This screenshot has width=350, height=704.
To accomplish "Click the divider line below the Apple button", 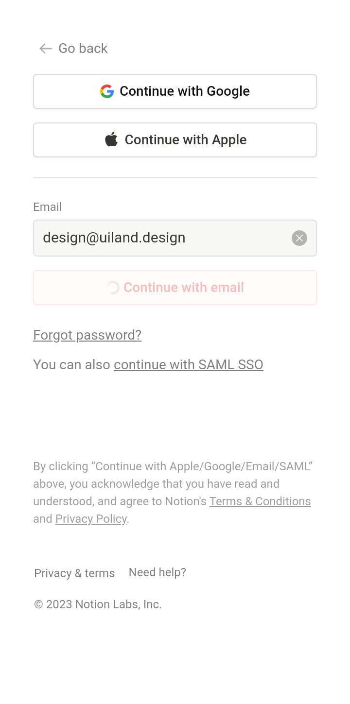I will coord(175,178).
